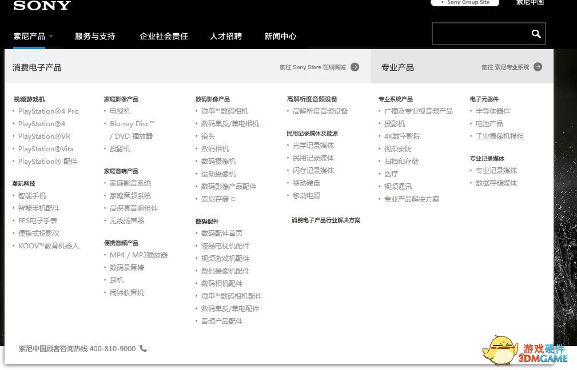Open KOOV™教育机器人 link

pos(49,246)
